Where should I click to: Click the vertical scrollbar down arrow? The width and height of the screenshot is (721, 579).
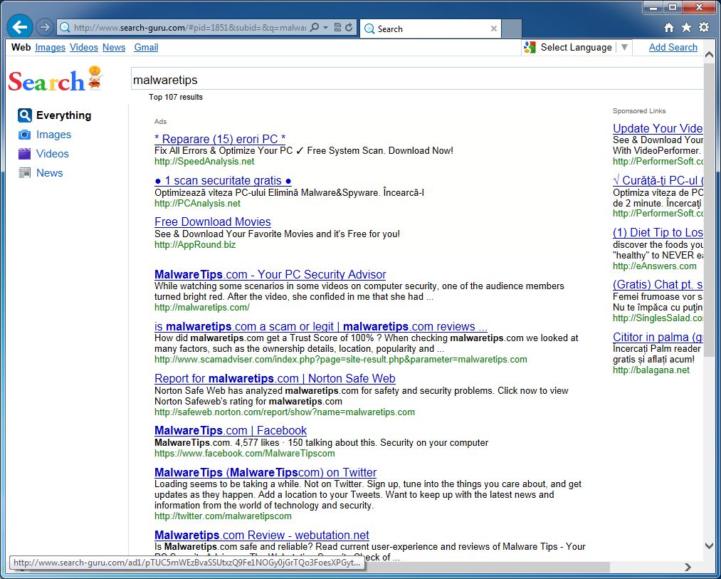tap(709, 546)
